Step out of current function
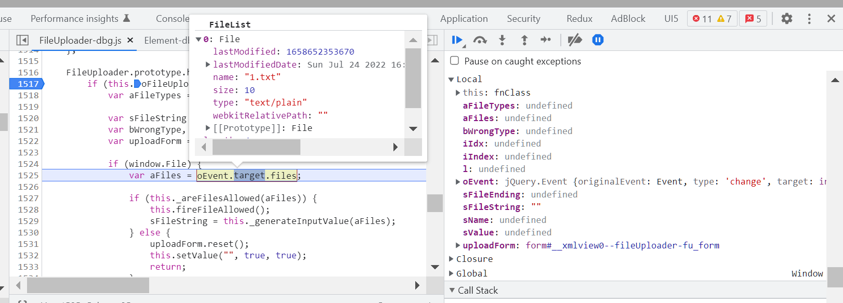 [x=524, y=40]
